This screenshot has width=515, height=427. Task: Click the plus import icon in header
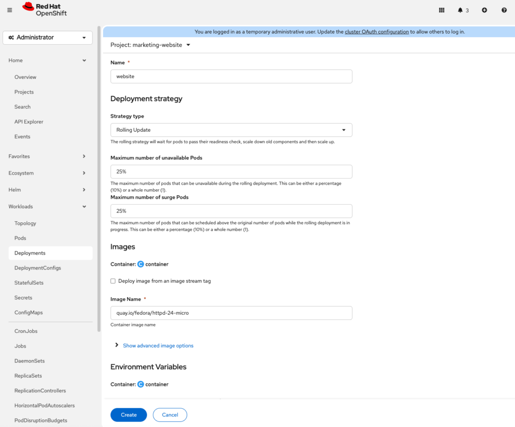pyautogui.click(x=484, y=10)
